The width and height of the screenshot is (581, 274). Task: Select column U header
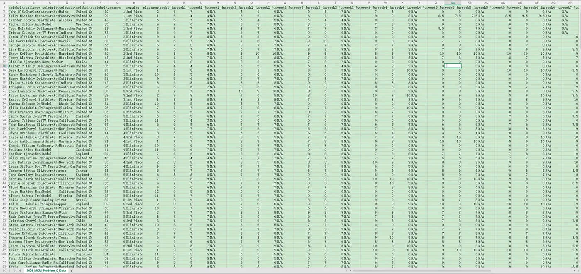(x=352, y=2)
